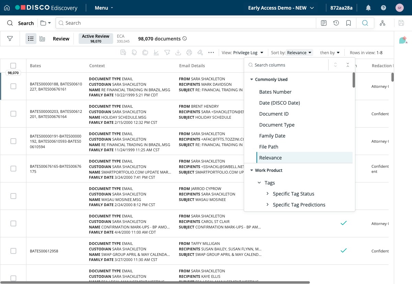This screenshot has height=284, width=412.
Task: Check the SMARTPORTFOLIO.COM UPDATE row checkbox
Action: click(x=13, y=169)
